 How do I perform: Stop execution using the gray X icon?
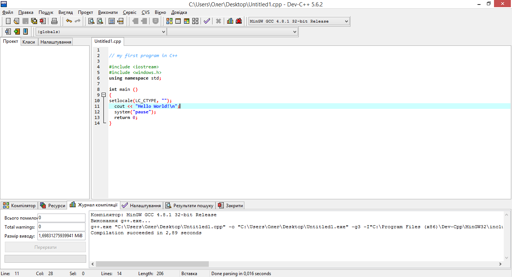219,21
